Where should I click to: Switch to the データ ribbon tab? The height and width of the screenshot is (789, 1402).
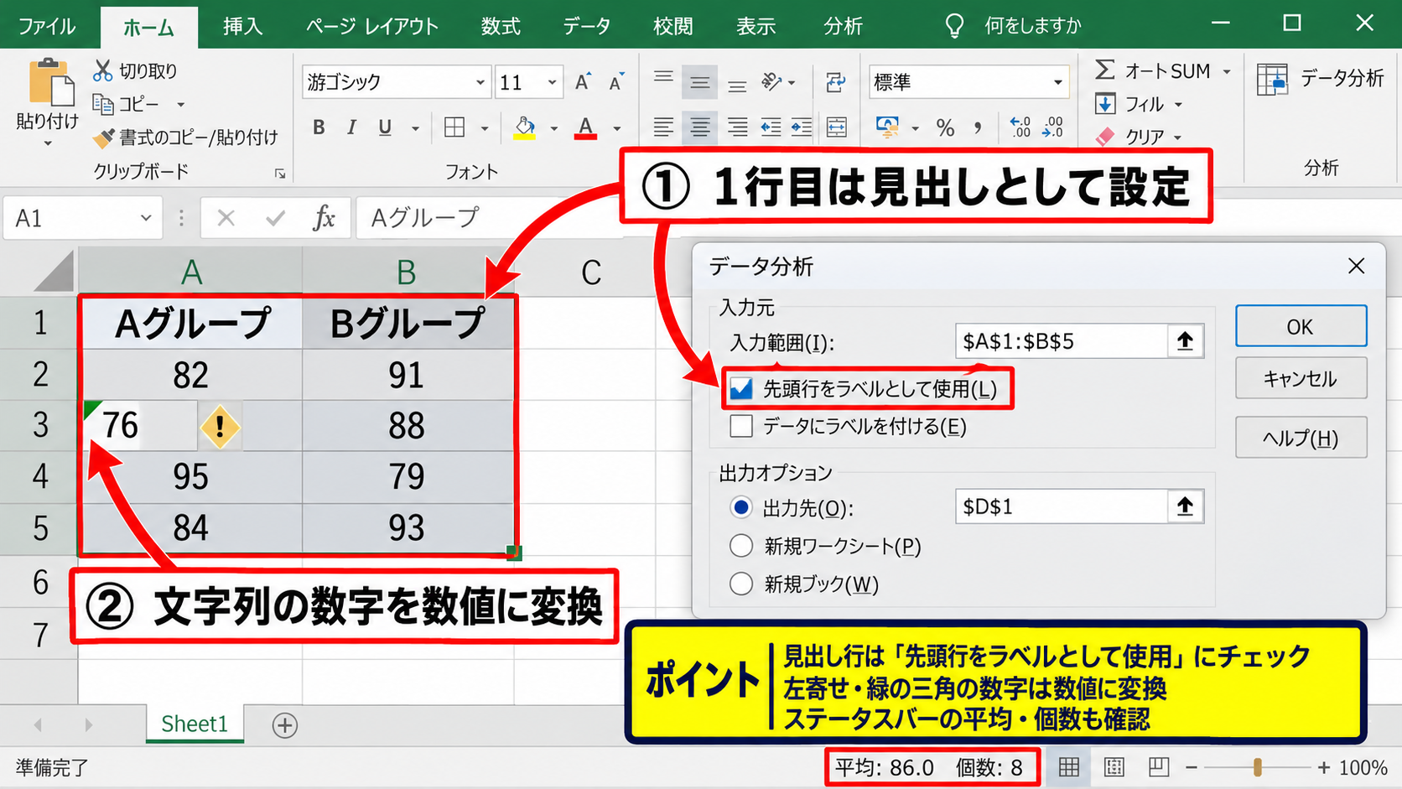tap(586, 26)
